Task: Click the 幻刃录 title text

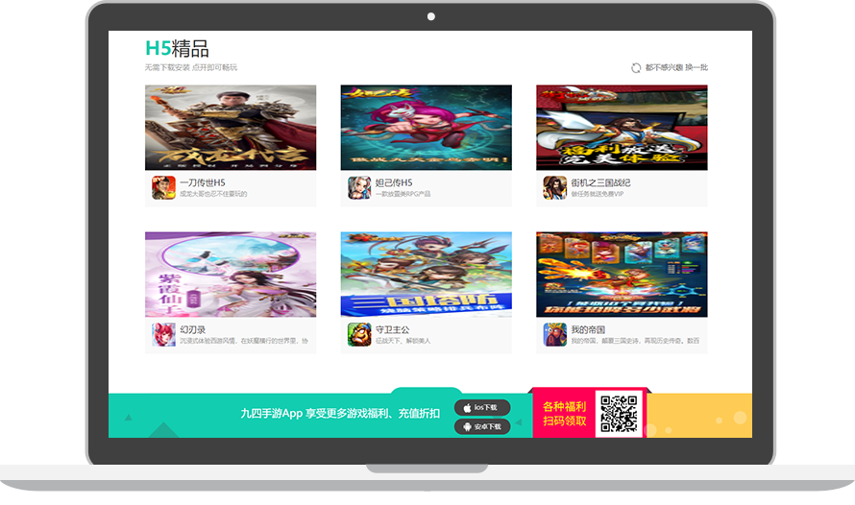Action: [x=192, y=329]
